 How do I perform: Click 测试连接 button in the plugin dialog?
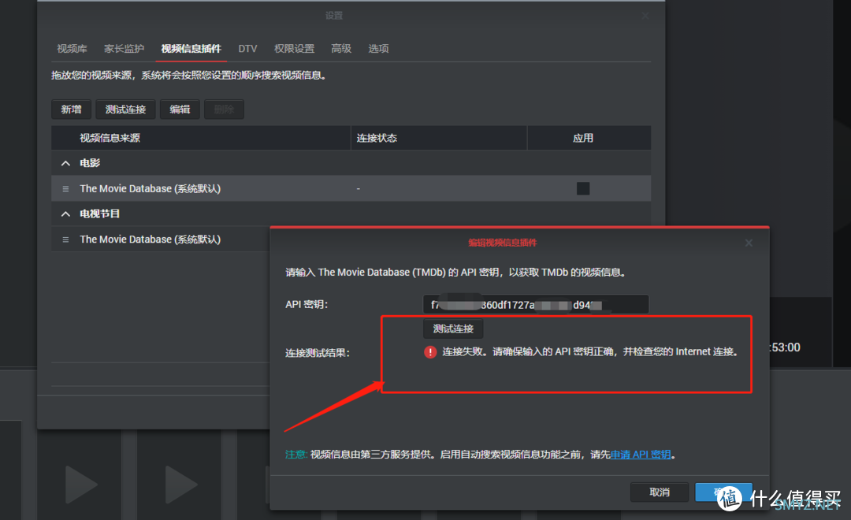point(453,329)
